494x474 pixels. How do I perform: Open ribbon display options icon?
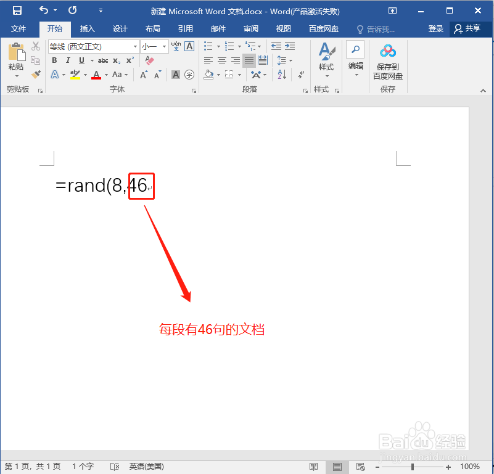pyautogui.click(x=392, y=10)
